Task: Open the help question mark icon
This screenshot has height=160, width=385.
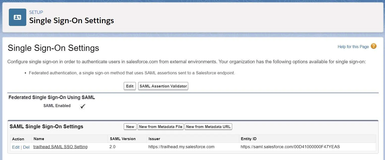Action: click(x=374, y=46)
